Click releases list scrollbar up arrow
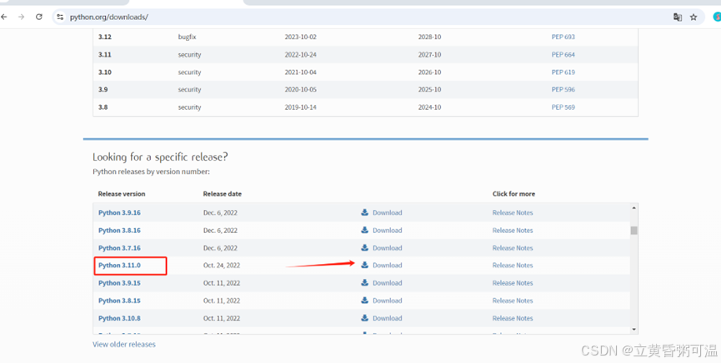721x363 pixels. tap(633, 207)
